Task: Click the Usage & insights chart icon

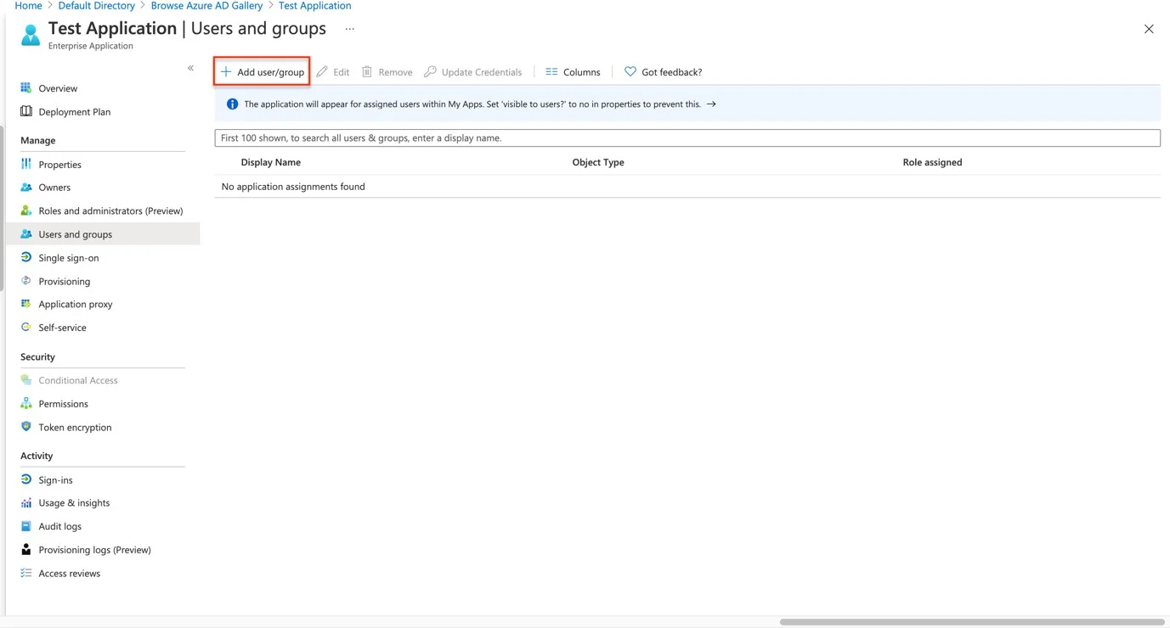Action: pyautogui.click(x=26, y=502)
